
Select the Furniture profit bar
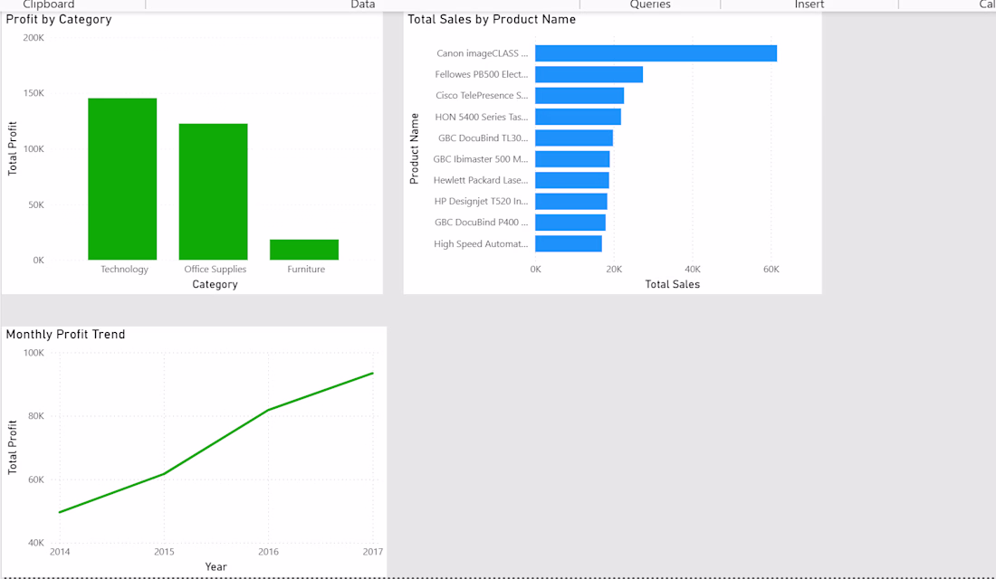304,250
